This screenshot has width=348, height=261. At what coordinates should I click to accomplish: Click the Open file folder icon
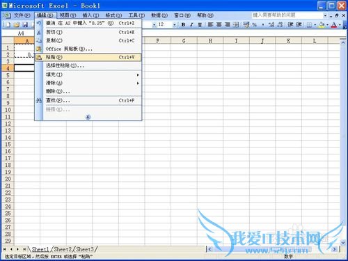click(17, 24)
